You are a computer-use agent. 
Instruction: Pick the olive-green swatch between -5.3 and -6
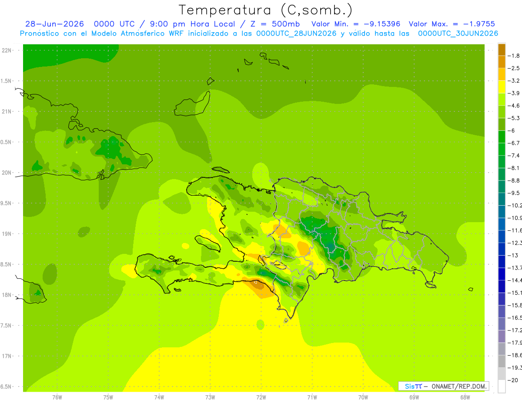(x=502, y=124)
